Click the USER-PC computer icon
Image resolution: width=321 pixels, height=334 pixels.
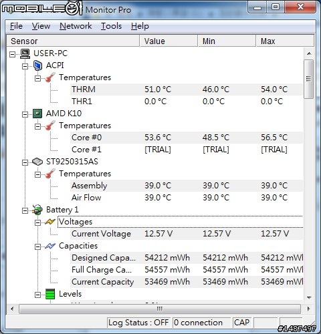click(x=25, y=53)
